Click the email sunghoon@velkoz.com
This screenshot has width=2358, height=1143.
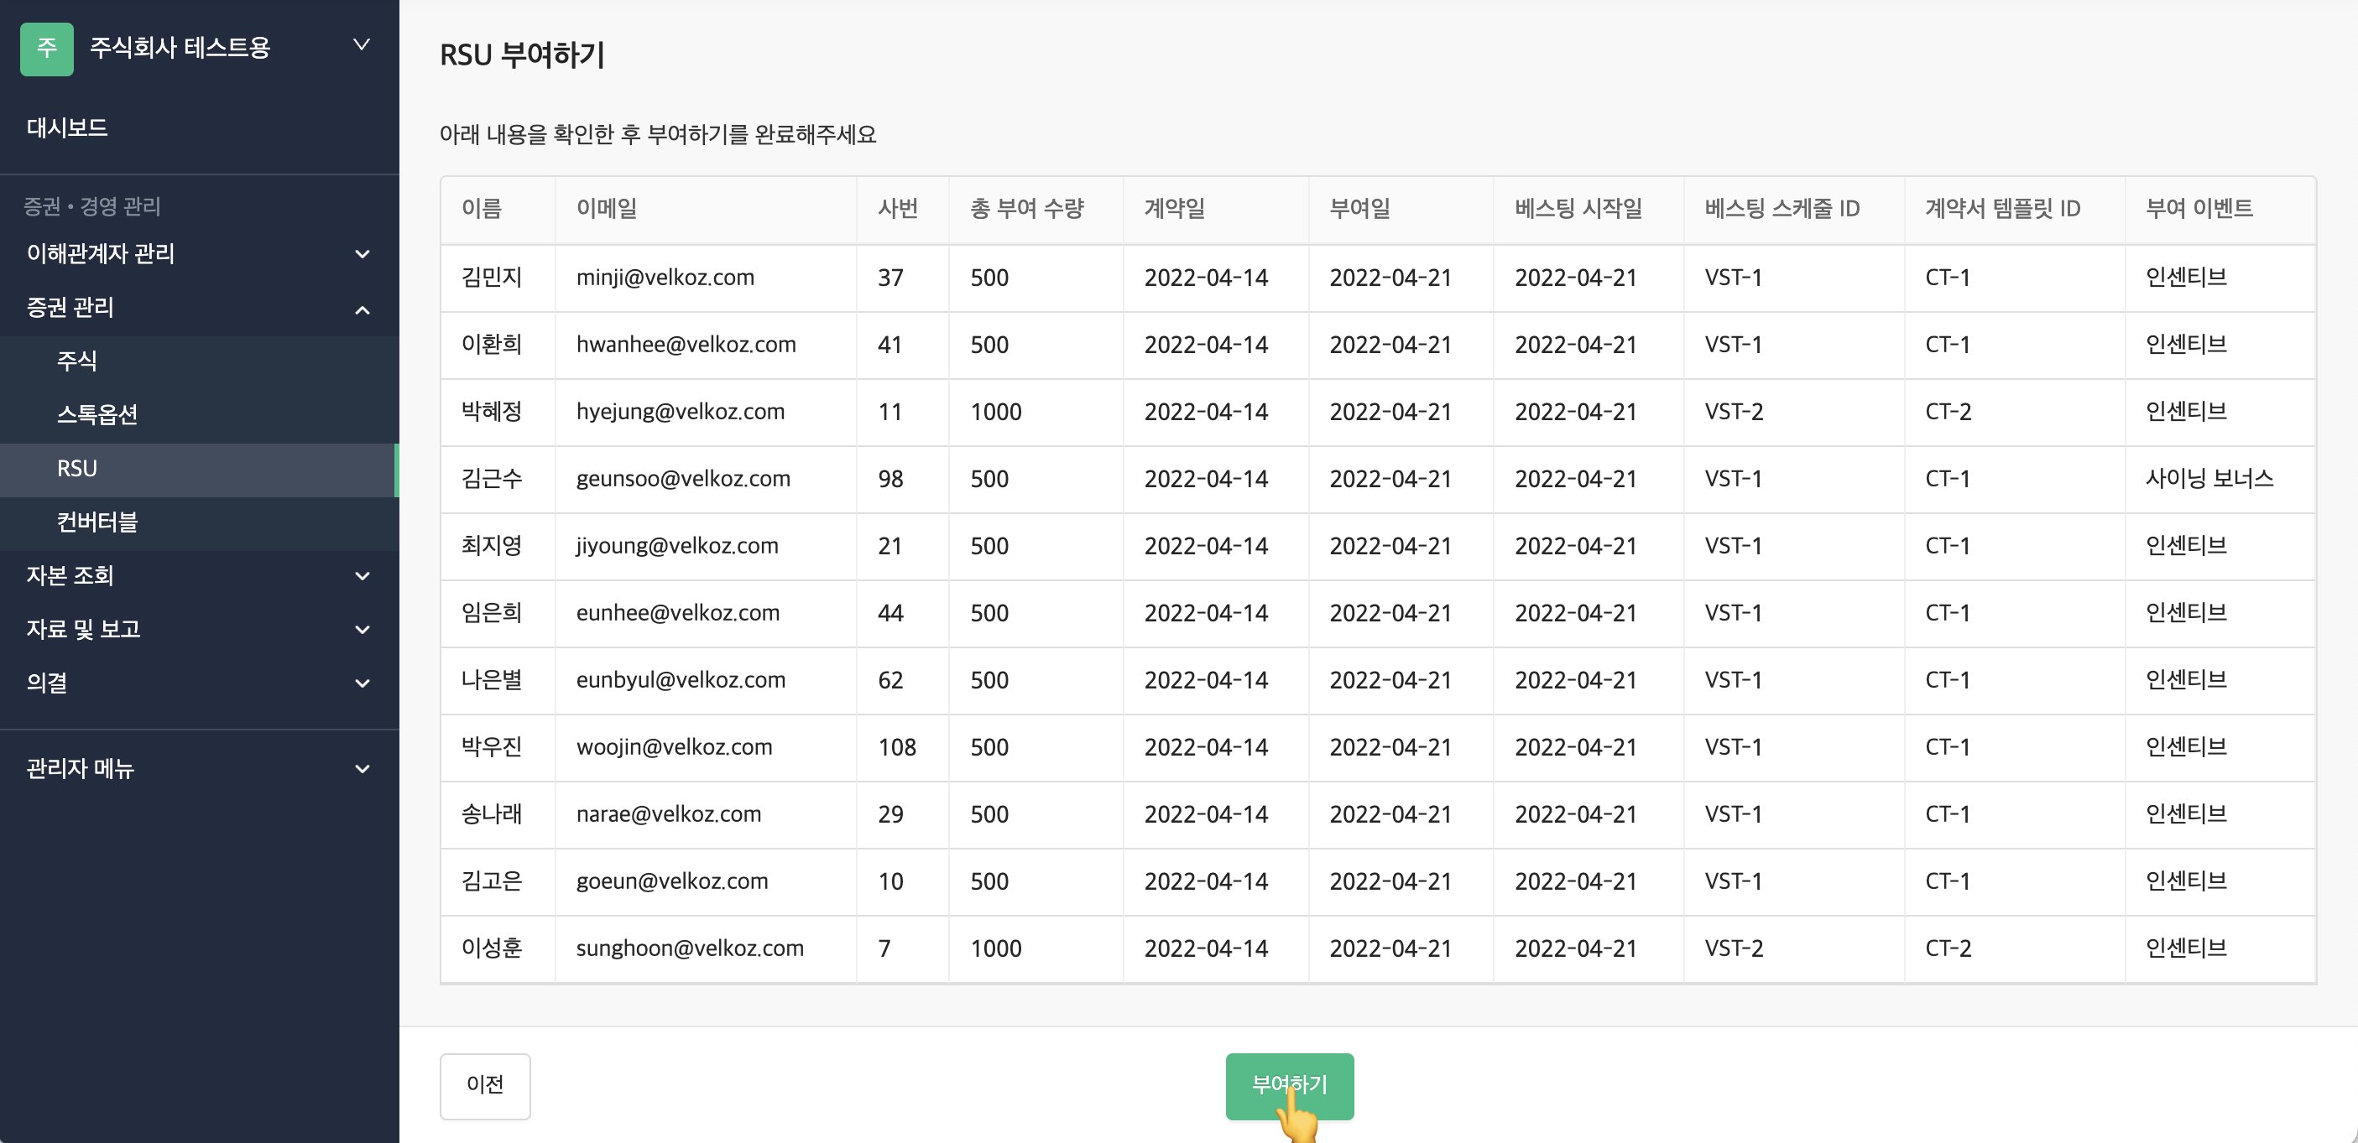690,948
